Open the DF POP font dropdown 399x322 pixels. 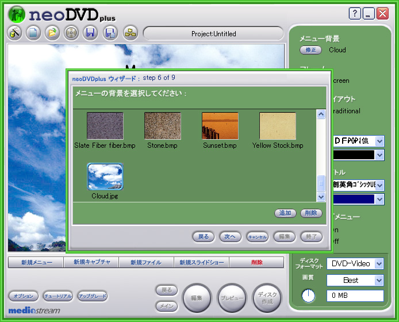click(x=379, y=141)
